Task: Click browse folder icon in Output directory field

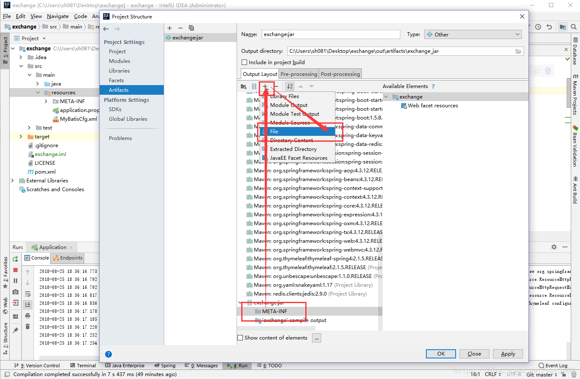Action: 518,51
